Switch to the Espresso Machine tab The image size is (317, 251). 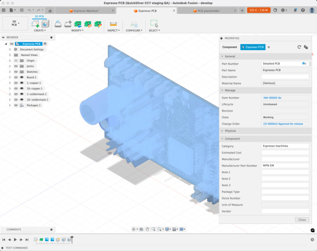click(x=86, y=11)
